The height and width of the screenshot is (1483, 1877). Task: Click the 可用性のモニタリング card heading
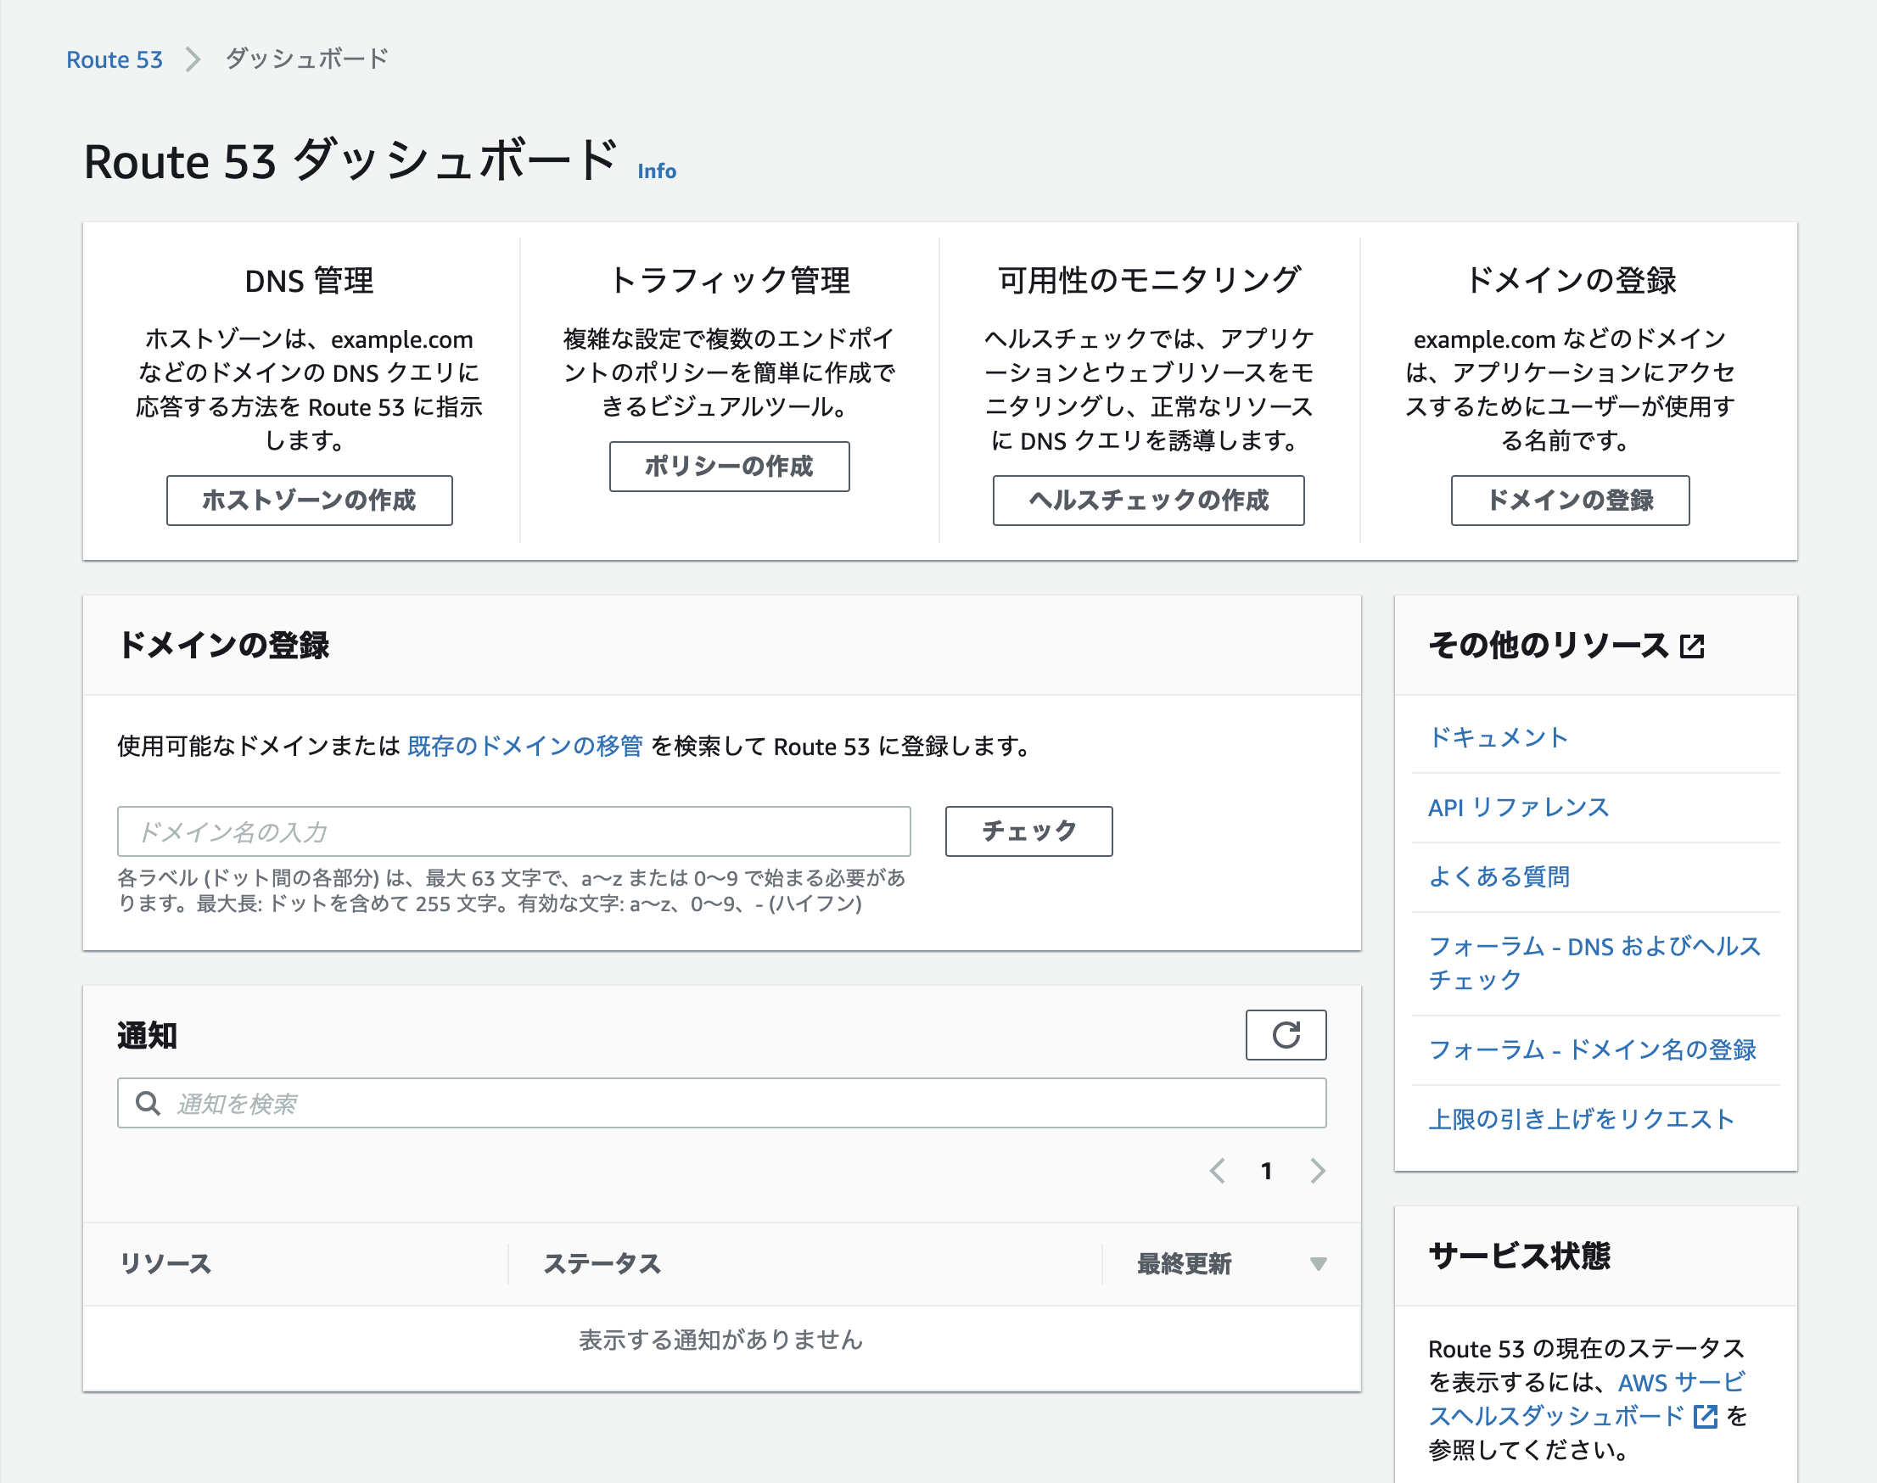coord(1149,281)
